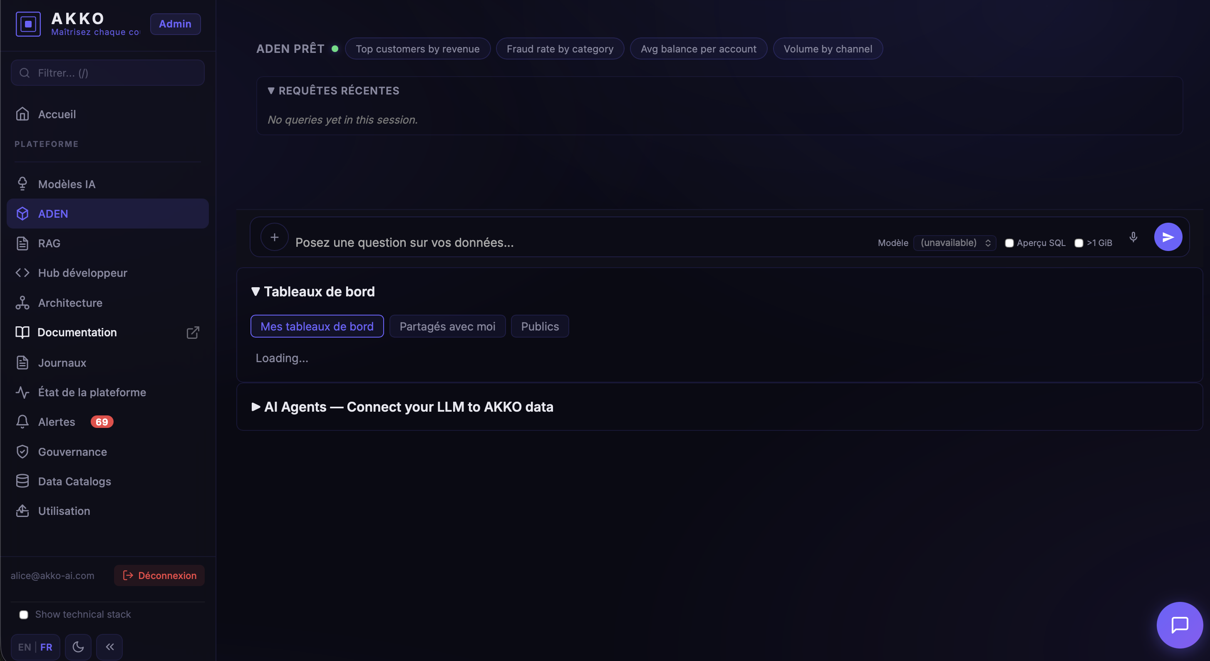
Task: Click the Architecture network icon
Action: coord(22,303)
